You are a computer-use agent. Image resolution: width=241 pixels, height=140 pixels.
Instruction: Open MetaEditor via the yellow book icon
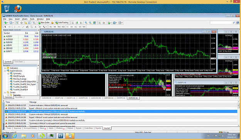52,23
